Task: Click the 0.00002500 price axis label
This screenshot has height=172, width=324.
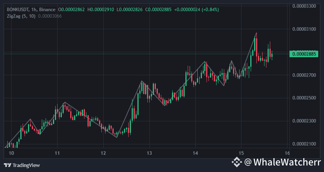Action: pyautogui.click(x=304, y=98)
